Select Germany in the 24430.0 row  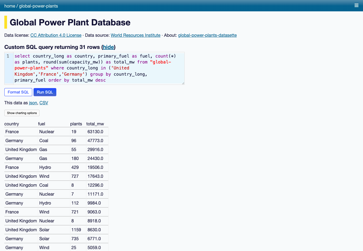pos(21,158)
